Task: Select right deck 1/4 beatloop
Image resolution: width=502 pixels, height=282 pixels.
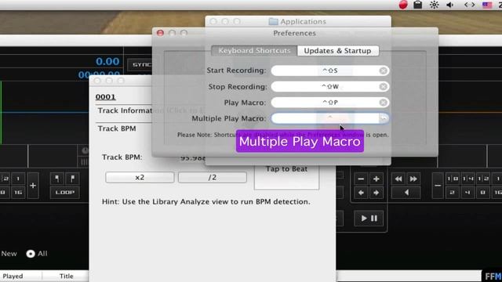Action: point(467,179)
